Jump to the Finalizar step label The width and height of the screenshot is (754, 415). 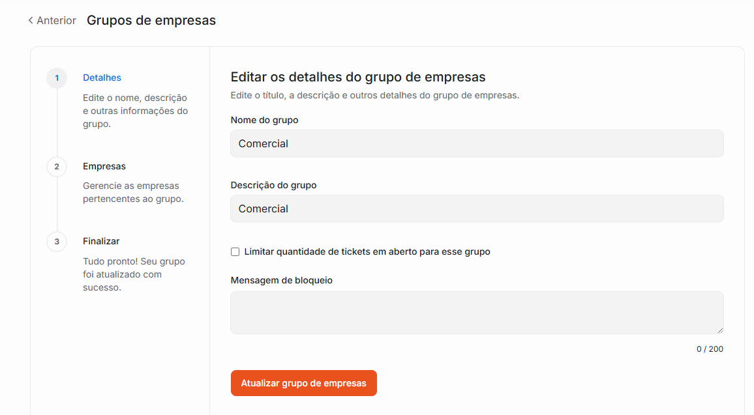pyautogui.click(x=101, y=241)
